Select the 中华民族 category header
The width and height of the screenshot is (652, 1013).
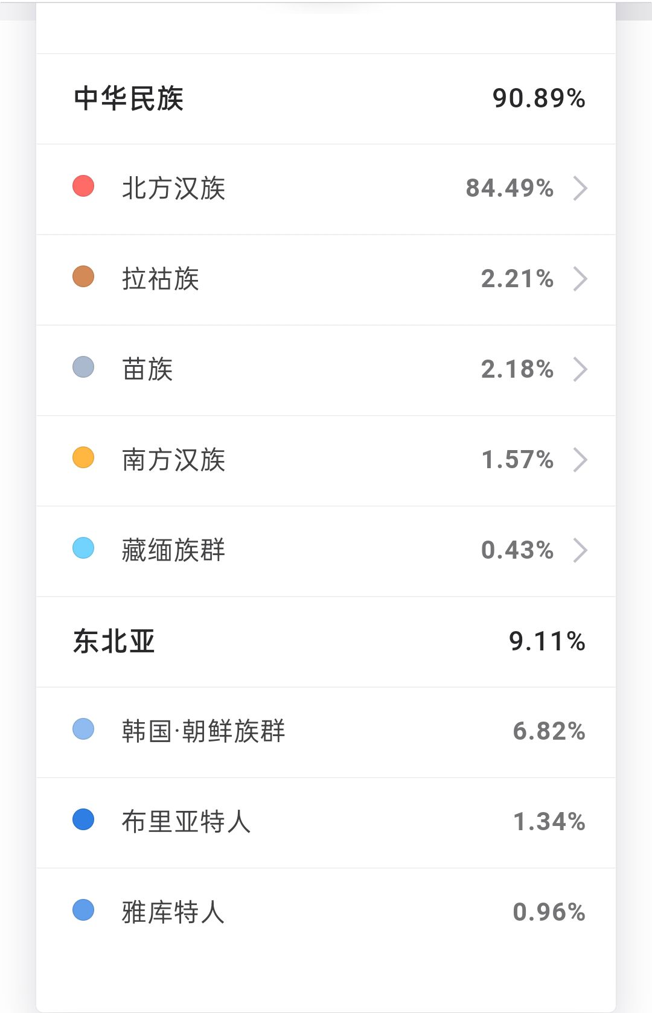(326, 99)
